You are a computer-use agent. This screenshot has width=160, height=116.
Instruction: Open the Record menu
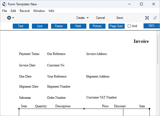coord(24,11)
